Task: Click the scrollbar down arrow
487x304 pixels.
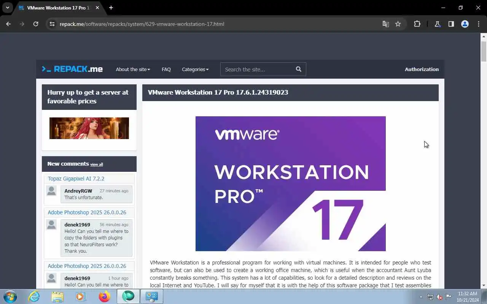Action: [484, 285]
